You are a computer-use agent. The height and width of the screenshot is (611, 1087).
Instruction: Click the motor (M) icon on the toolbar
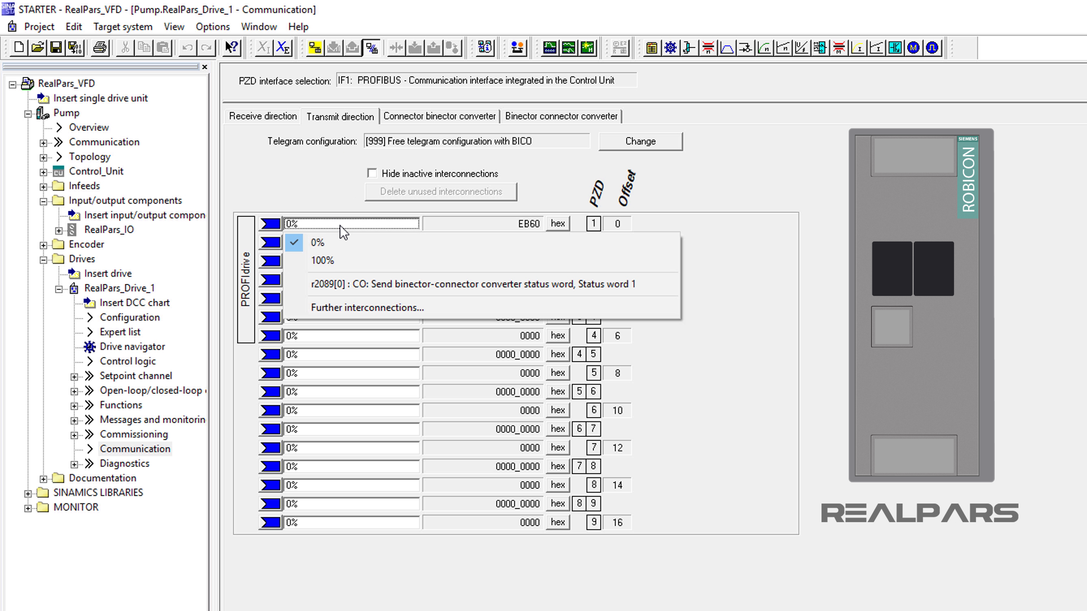(913, 48)
